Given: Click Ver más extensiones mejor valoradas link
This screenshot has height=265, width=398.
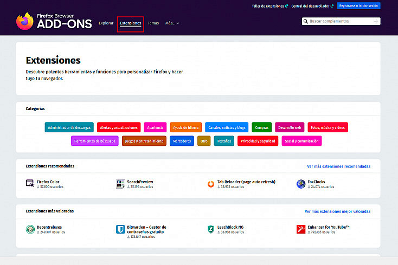Looking at the screenshot, I should [x=337, y=211].
